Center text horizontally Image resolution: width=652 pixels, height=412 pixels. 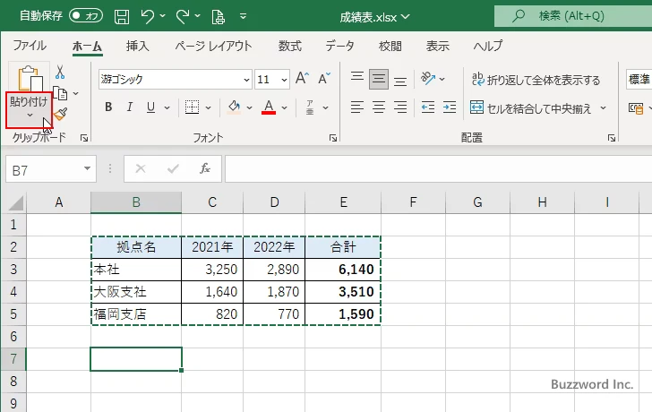click(379, 107)
